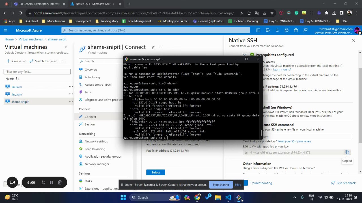The height and width of the screenshot is (203, 362).
Task: Collapse the Prerequisites configured section
Action: tap(244, 55)
